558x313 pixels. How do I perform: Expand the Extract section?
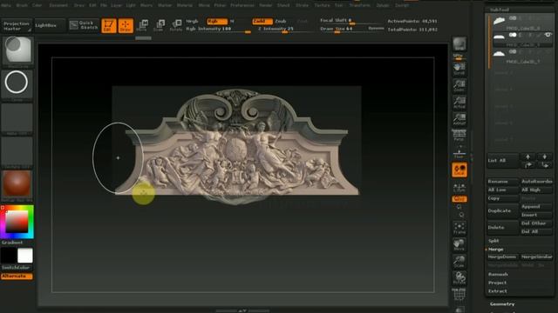click(x=497, y=291)
